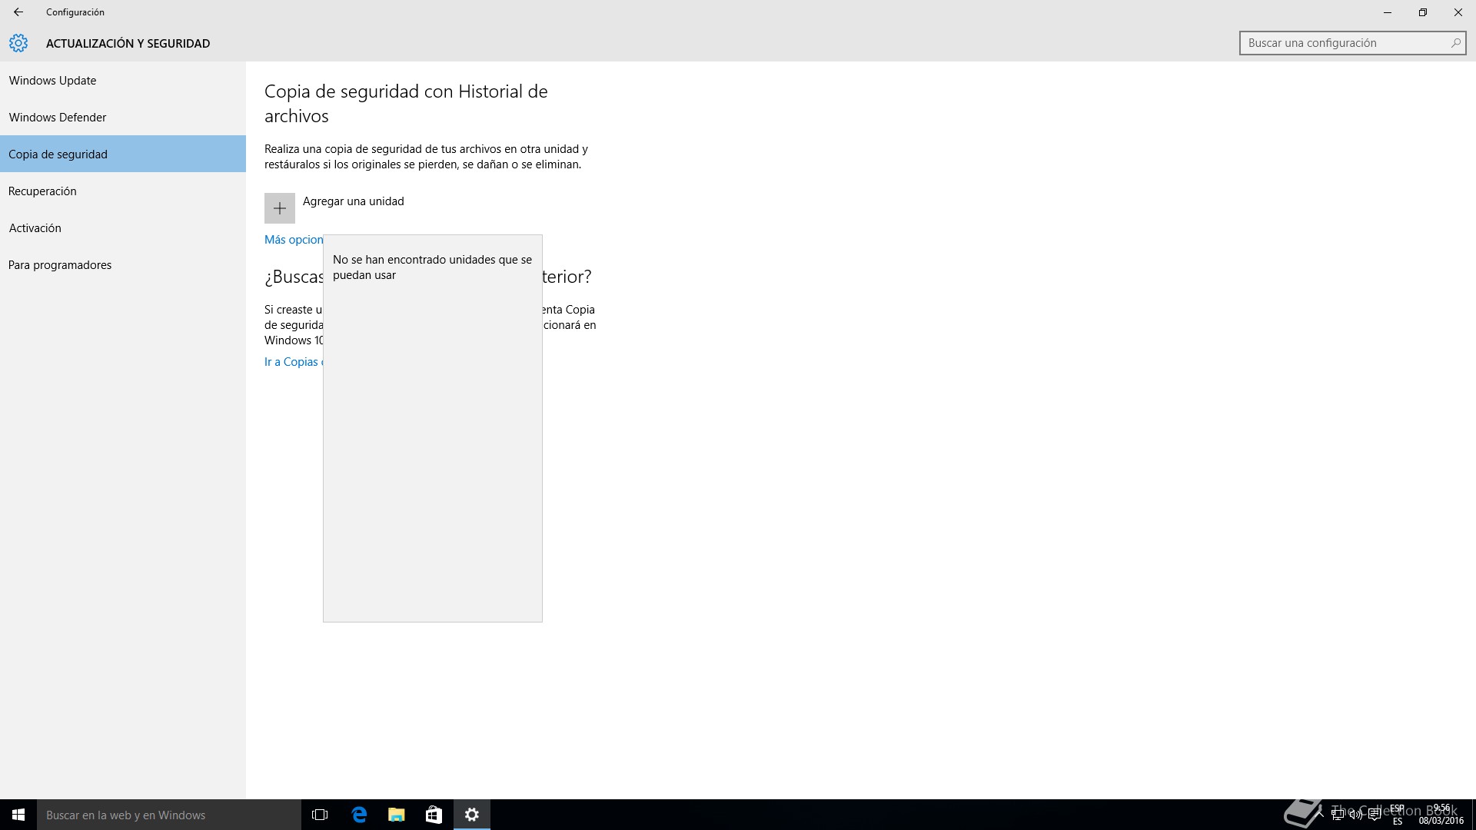Click the back arrow in Configuración
The image size is (1476, 830).
tap(18, 12)
